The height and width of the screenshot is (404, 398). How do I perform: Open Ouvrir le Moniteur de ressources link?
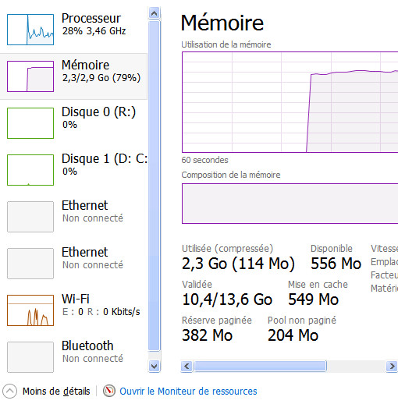pos(188,392)
